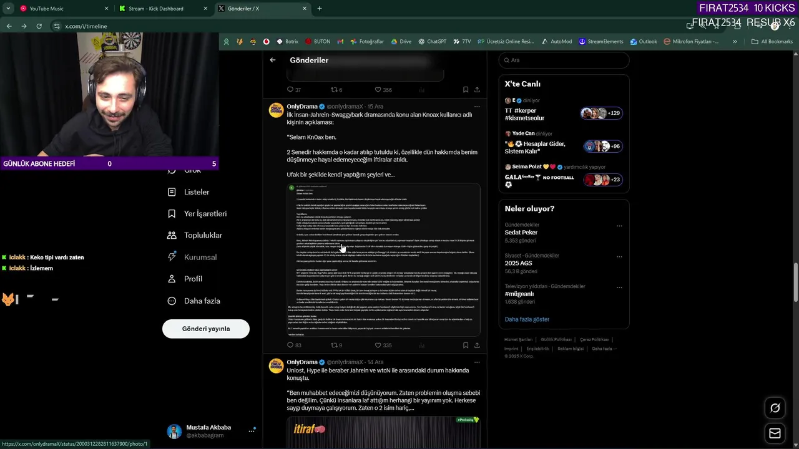
Task: Show more bookmarks overflow chevron
Action: pos(735,42)
